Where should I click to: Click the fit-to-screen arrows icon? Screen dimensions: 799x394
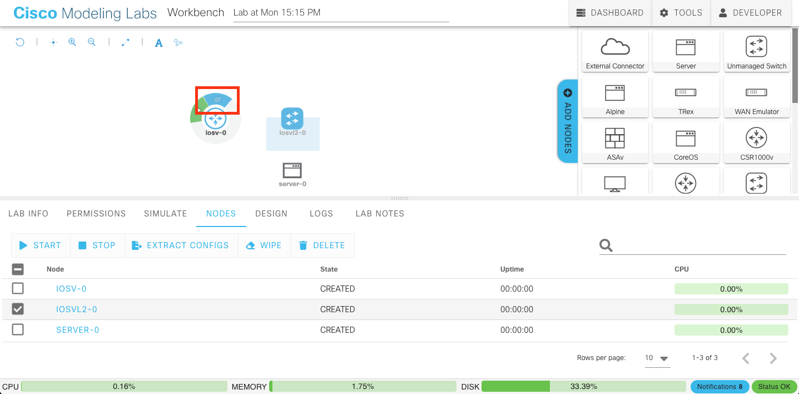click(126, 42)
